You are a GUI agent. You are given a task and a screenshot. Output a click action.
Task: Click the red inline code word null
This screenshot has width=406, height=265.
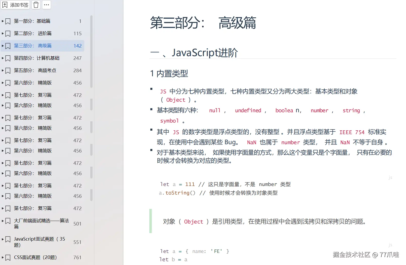point(215,110)
